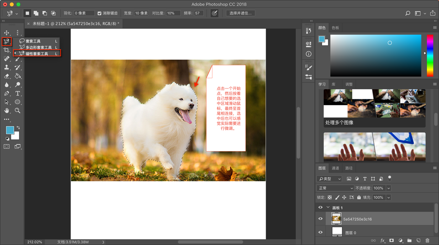Viewport: 439px width, 245px height.
Task: Select the Pen tool
Action: tap(7, 94)
